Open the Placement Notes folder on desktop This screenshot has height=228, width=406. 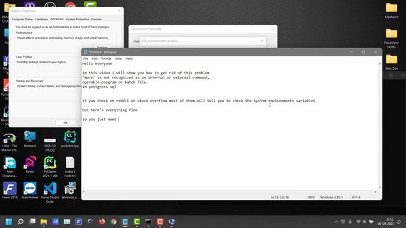pos(391,39)
